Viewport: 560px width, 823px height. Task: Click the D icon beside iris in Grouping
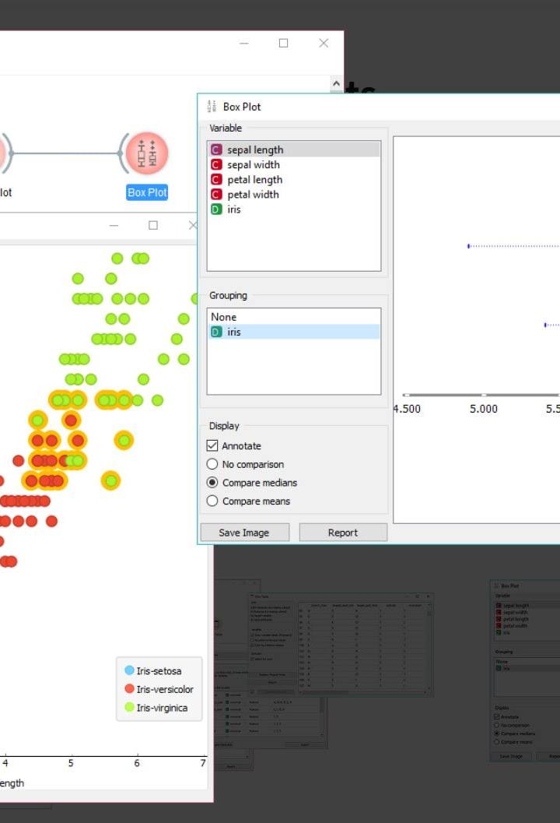(x=216, y=332)
